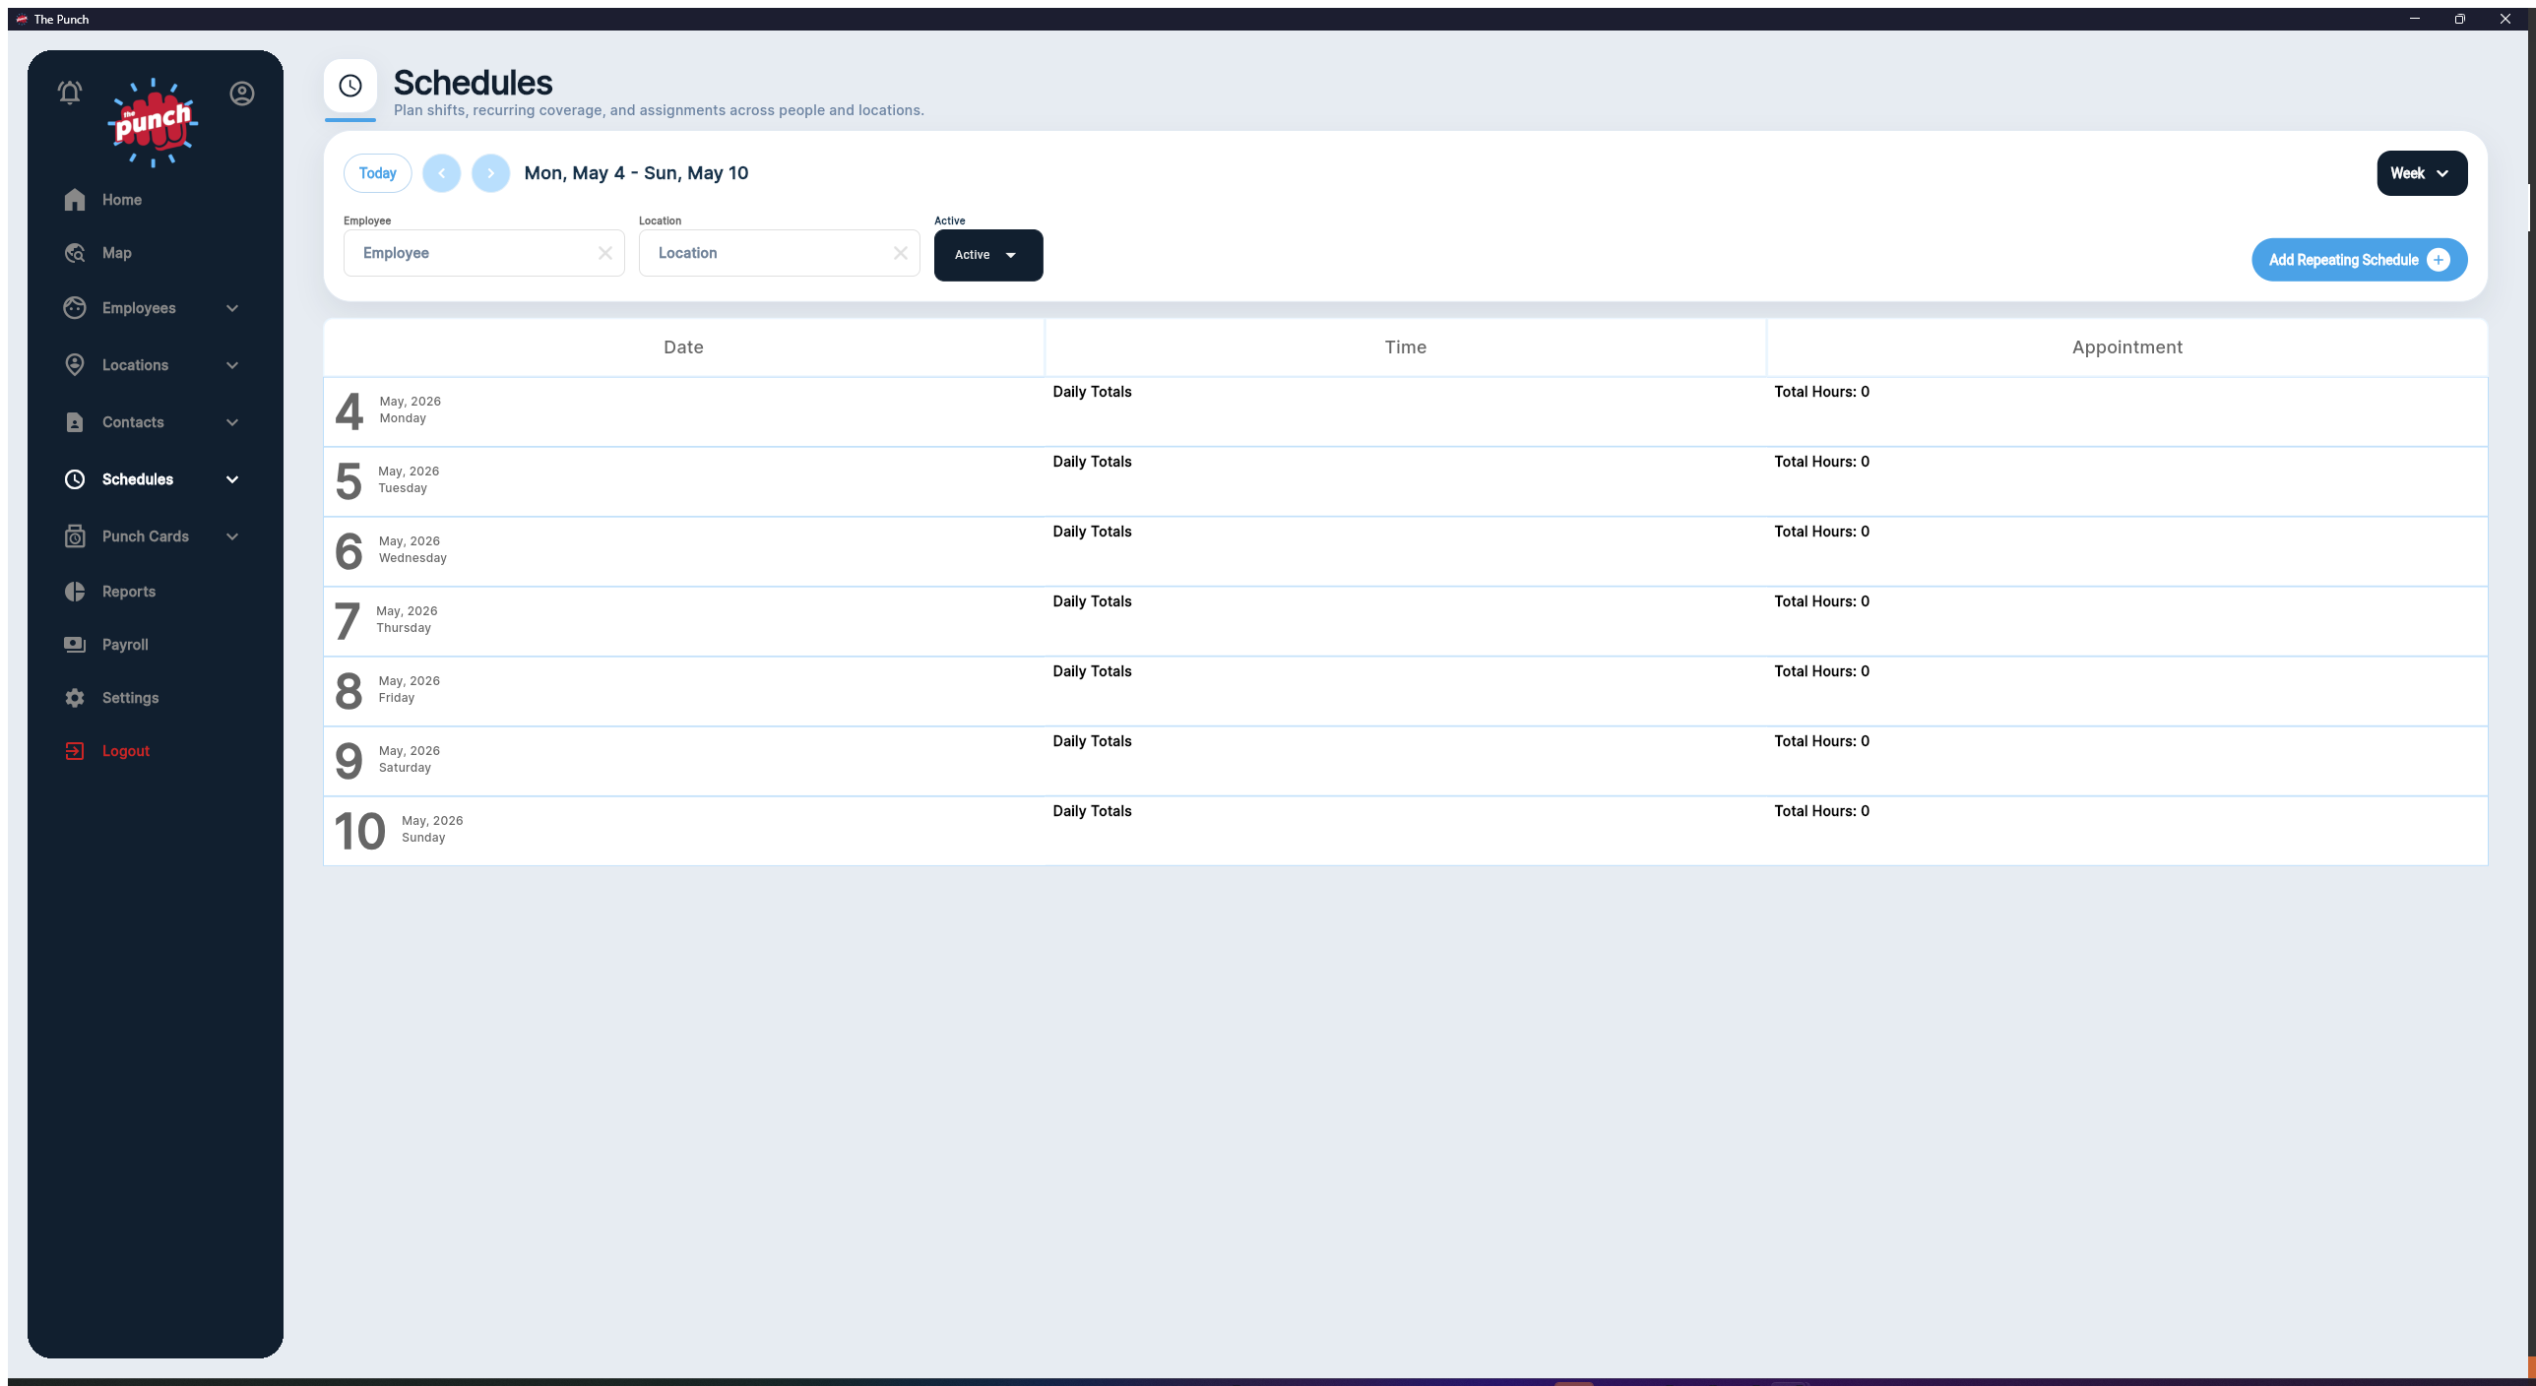Screen dimensions: 2536x1386
Task: Click the Mon, May 4 - Sun, May 10 range
Action: [x=636, y=173]
